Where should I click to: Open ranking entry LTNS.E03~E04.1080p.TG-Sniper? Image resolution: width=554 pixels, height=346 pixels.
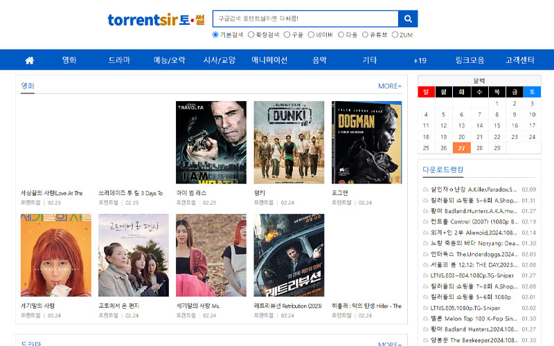point(472,275)
